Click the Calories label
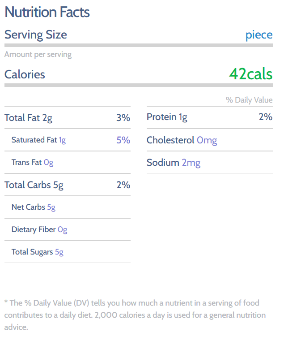This screenshot has width=301, height=354. [25, 74]
